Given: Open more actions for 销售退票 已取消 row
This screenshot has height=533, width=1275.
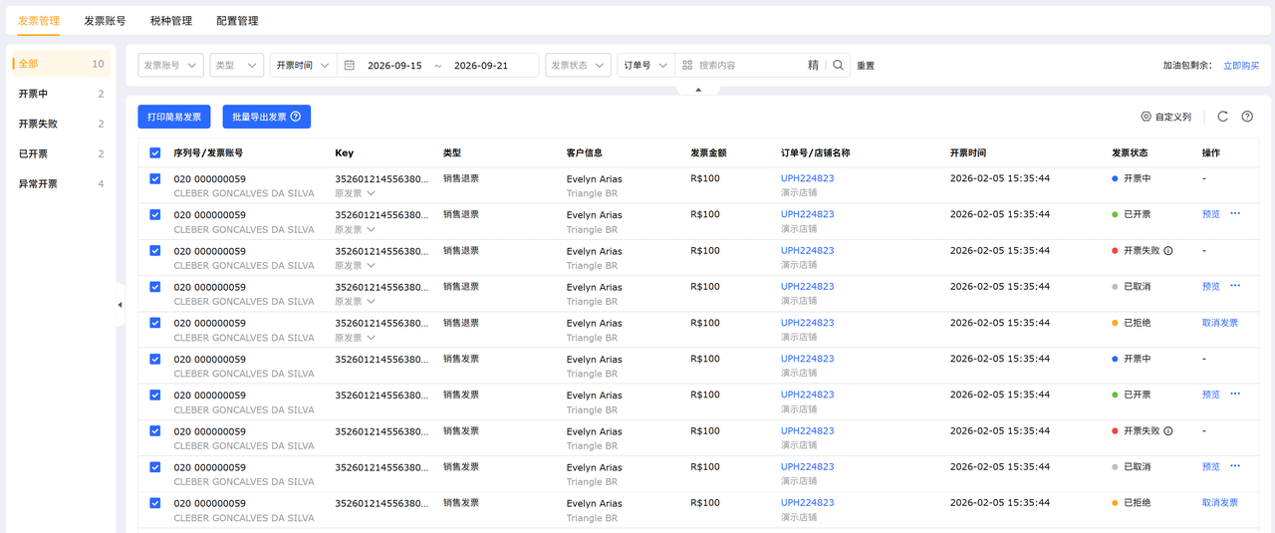Looking at the screenshot, I should tap(1235, 286).
